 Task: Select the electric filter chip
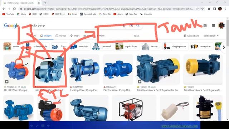[80, 46]
